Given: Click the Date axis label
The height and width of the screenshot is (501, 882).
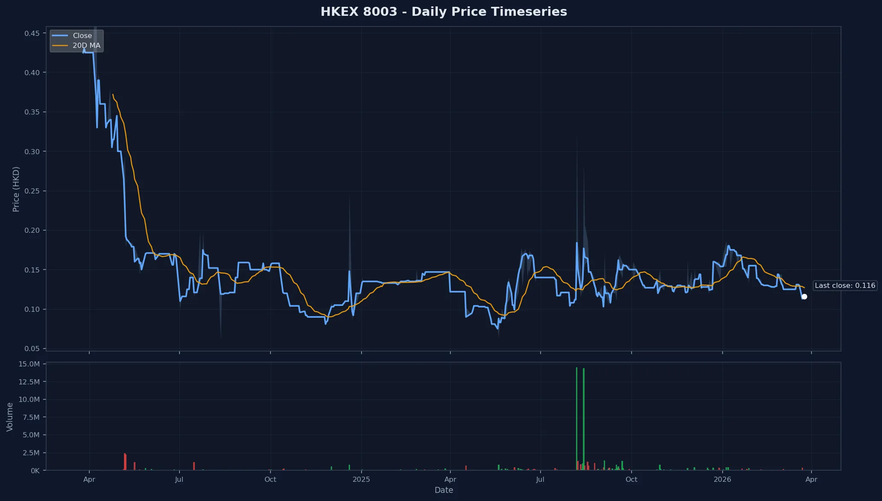Looking at the screenshot, I should 444,490.
